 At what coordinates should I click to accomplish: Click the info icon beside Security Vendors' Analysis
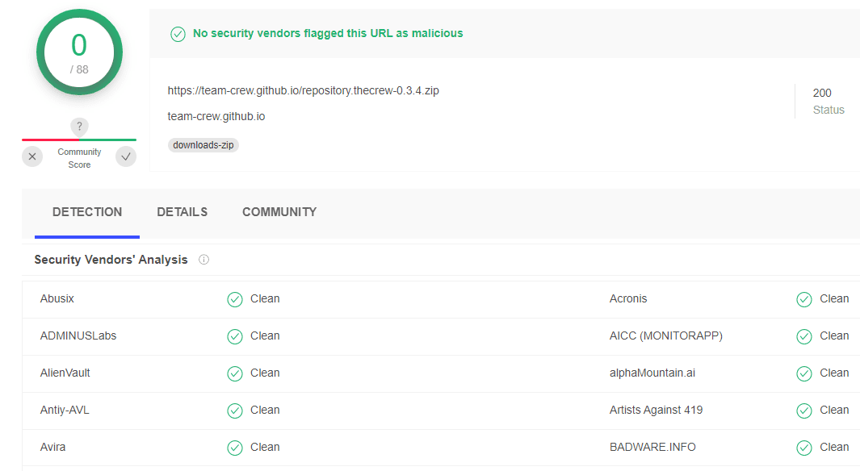pos(204,260)
